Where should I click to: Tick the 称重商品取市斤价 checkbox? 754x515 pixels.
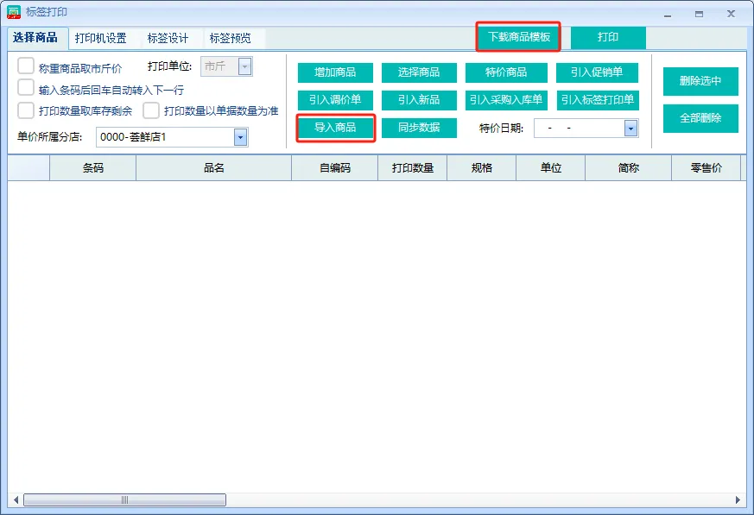click(26, 67)
